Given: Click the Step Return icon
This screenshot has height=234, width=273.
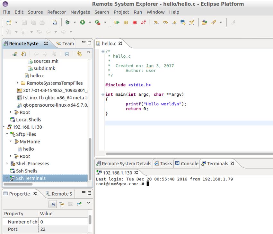Looking at the screenshot, I should click(x=174, y=22).
